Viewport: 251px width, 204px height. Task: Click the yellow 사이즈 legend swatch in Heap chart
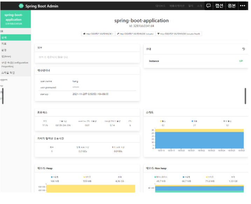click(84, 177)
